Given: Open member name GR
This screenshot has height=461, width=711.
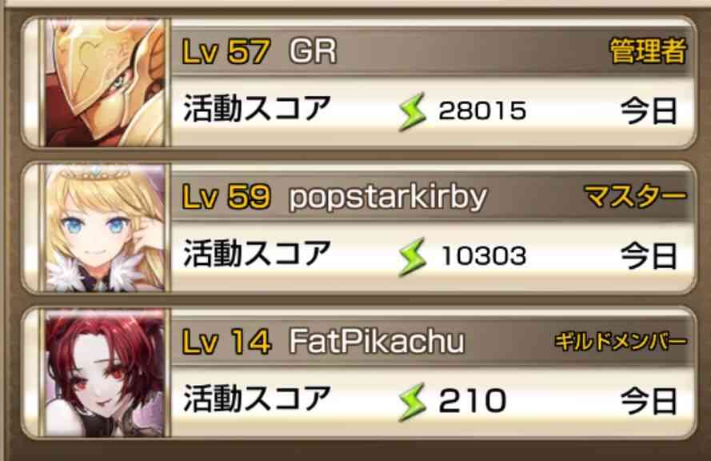Looking at the screenshot, I should click(313, 51).
